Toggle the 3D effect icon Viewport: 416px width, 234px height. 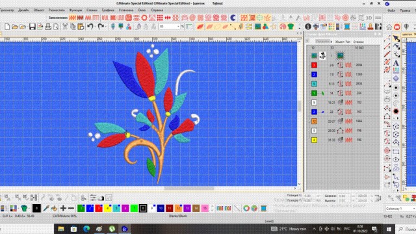click(x=369, y=18)
